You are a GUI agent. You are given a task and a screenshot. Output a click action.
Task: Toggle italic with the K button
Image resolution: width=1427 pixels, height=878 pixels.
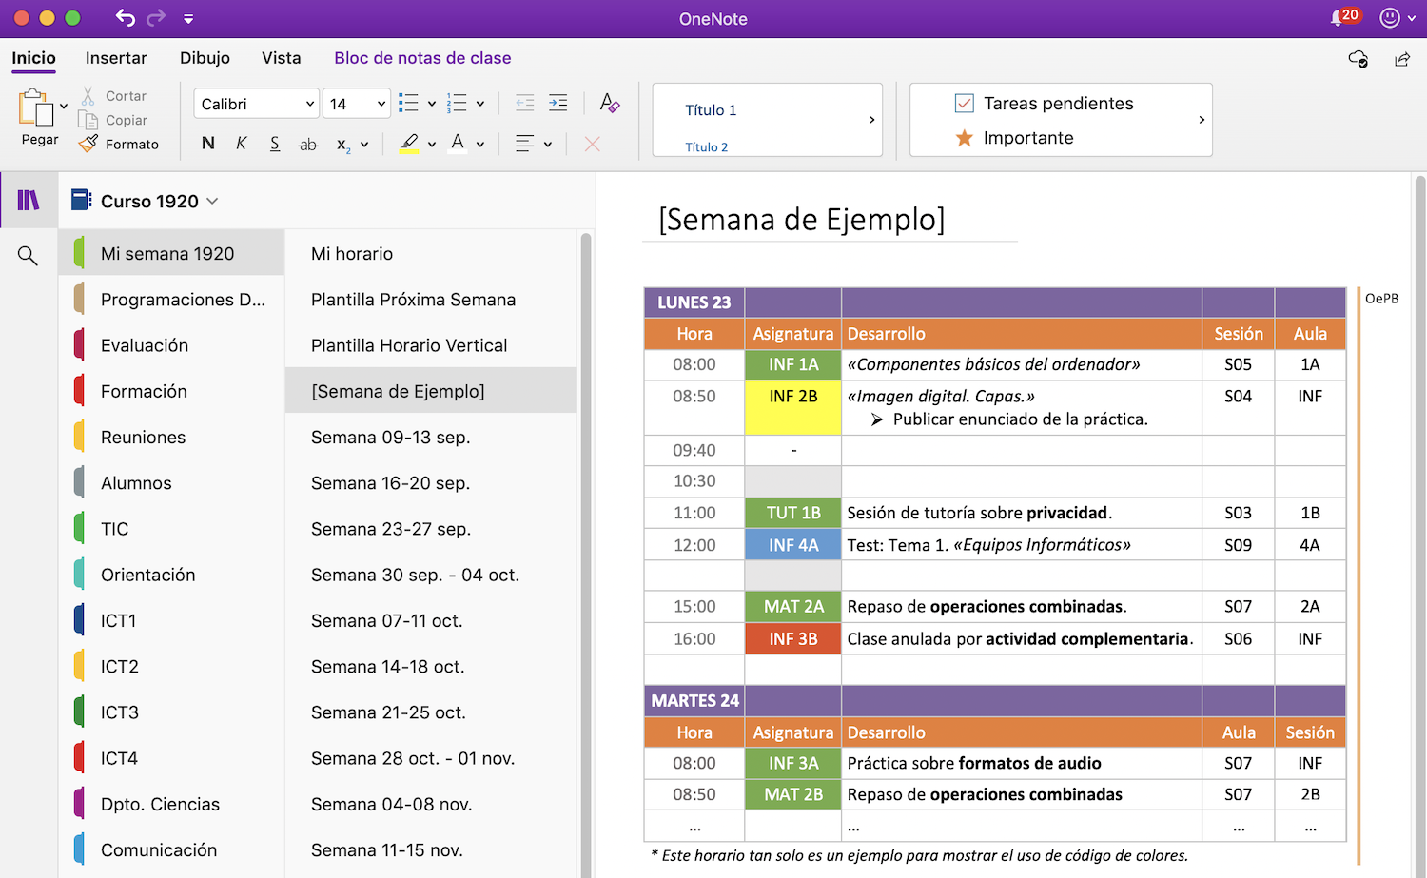[x=242, y=144]
